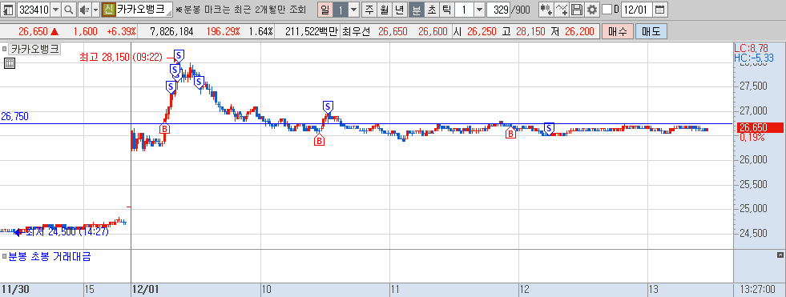Image resolution: width=786 pixels, height=297 pixels.
Task: Click the add line indicator icon
Action: (562, 10)
